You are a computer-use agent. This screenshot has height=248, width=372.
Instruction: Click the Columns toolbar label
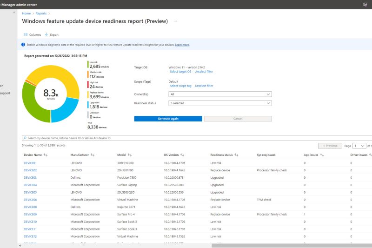[x=35, y=34]
